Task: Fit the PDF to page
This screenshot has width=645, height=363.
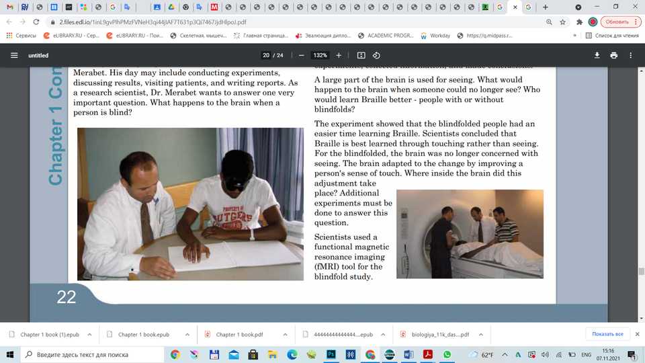Action: (x=361, y=55)
